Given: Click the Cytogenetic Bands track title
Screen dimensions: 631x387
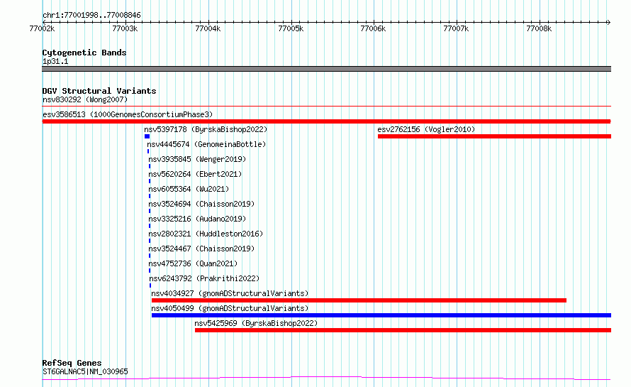Looking at the screenshot, I should tap(84, 53).
